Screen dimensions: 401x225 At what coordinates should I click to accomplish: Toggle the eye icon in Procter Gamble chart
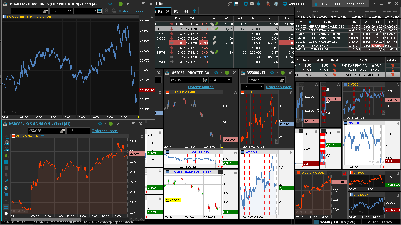click(216, 73)
